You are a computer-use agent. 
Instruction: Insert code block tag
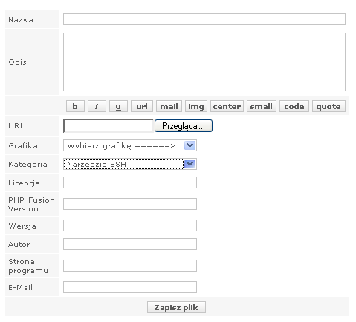[x=294, y=106]
